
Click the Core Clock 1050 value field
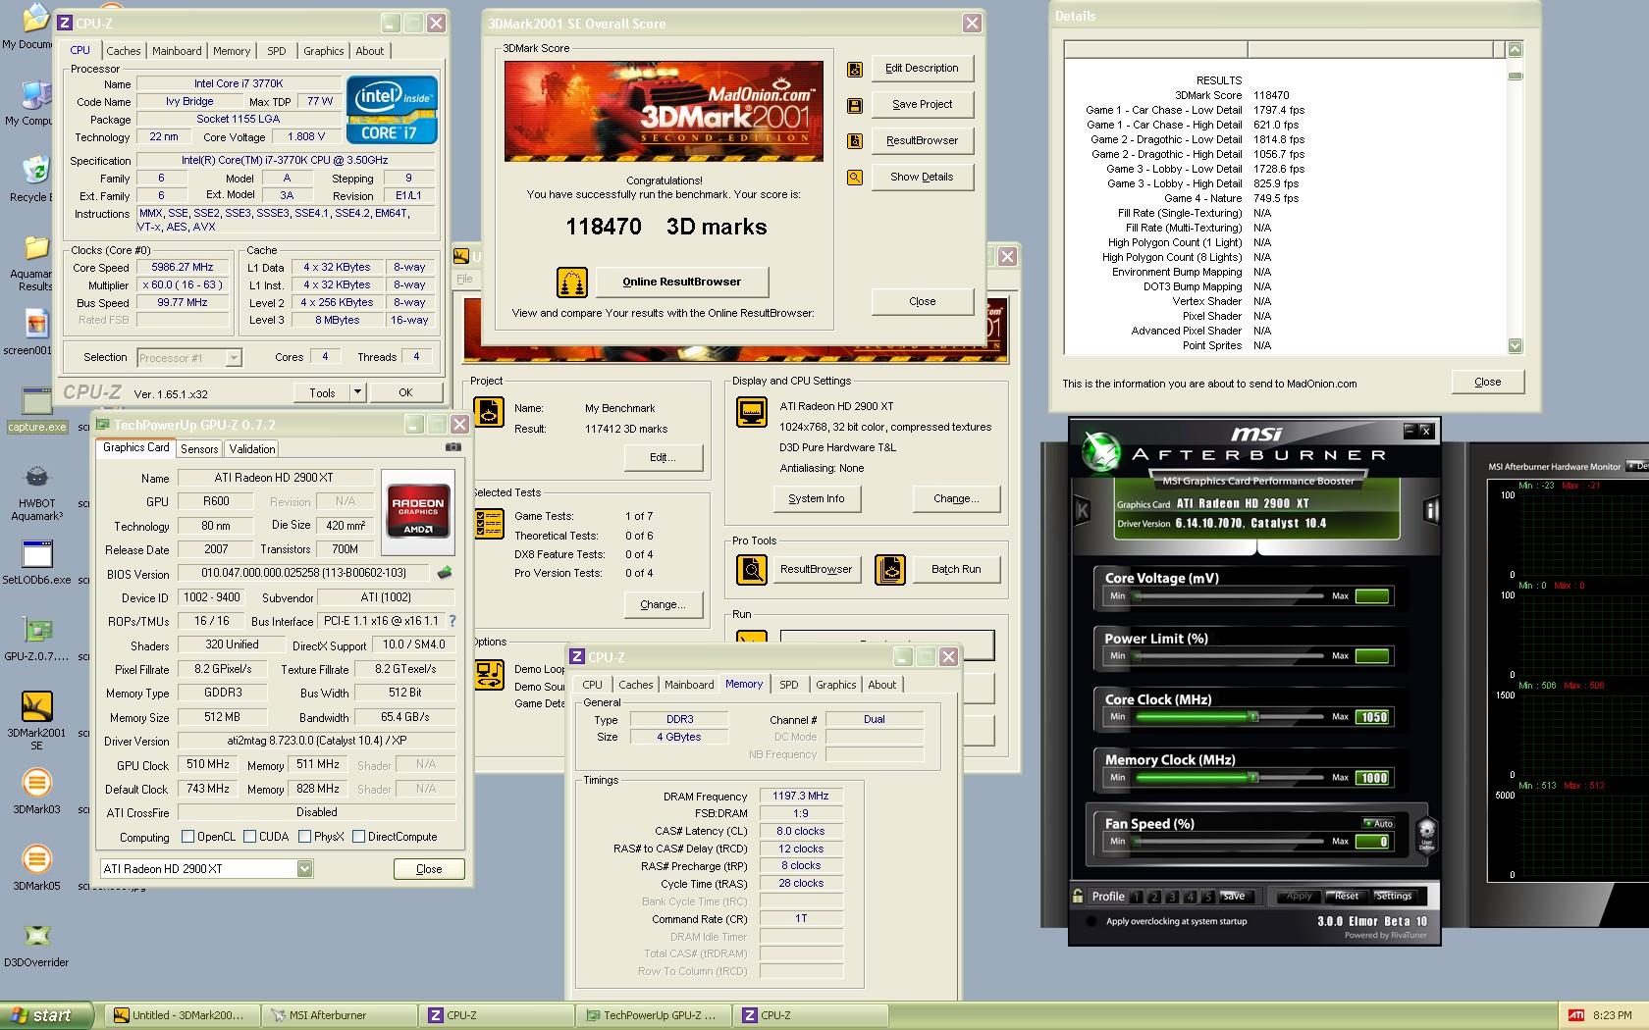(x=1372, y=717)
